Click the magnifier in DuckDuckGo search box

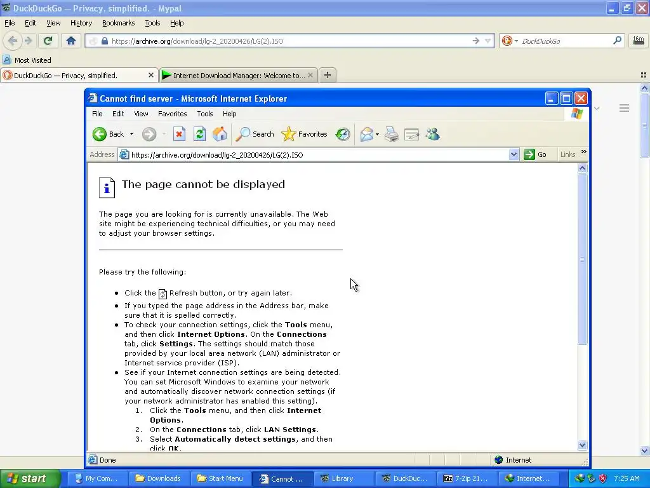pyautogui.click(x=617, y=41)
